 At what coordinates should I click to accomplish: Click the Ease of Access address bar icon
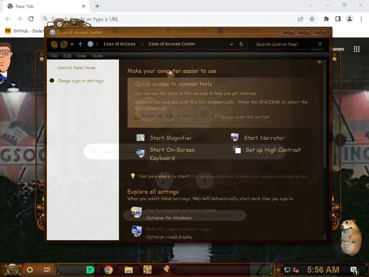tap(90, 44)
